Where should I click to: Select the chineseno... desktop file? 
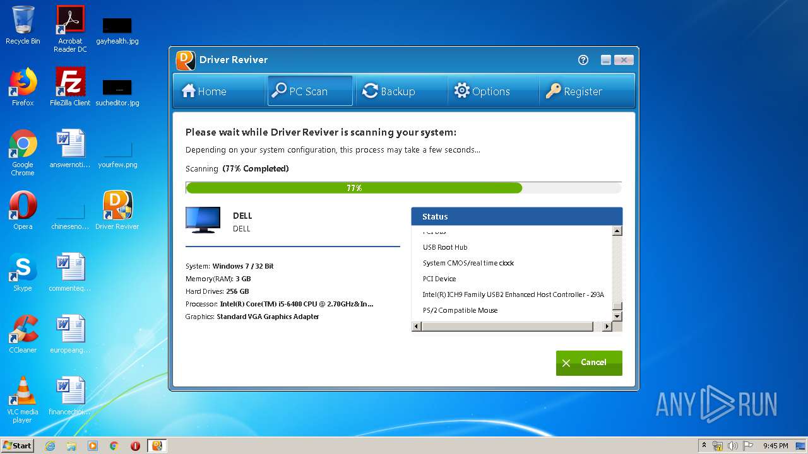point(70,216)
